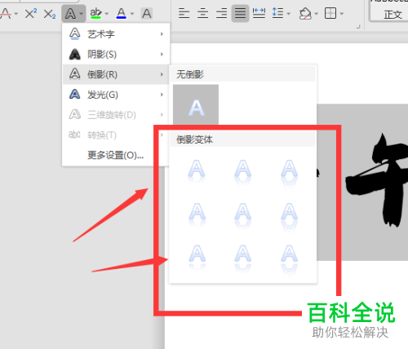
Task: Click the superscript X² button
Action: [31, 13]
